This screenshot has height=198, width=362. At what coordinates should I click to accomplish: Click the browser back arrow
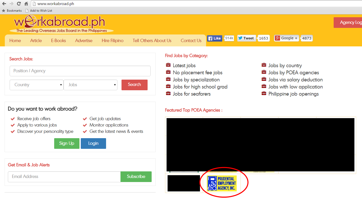click(x=4, y=4)
